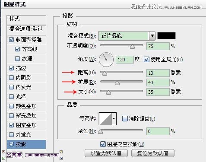Enable the 光泽 checkbox
Viewport: 206px width, 162px height.
(x=11, y=97)
